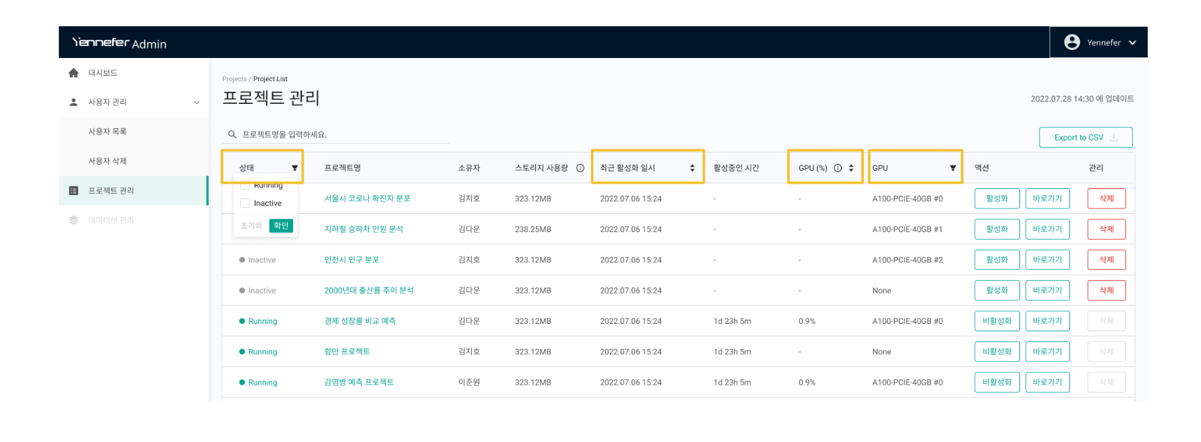Image resolution: width=1201 pixels, height=442 pixels.
Task: Click the project management list icon
Action: [x=74, y=191]
